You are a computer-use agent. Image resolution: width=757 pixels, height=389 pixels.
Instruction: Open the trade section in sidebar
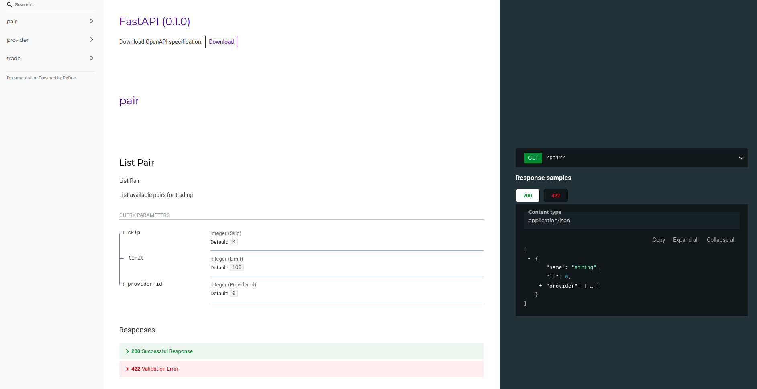pyautogui.click(x=51, y=58)
